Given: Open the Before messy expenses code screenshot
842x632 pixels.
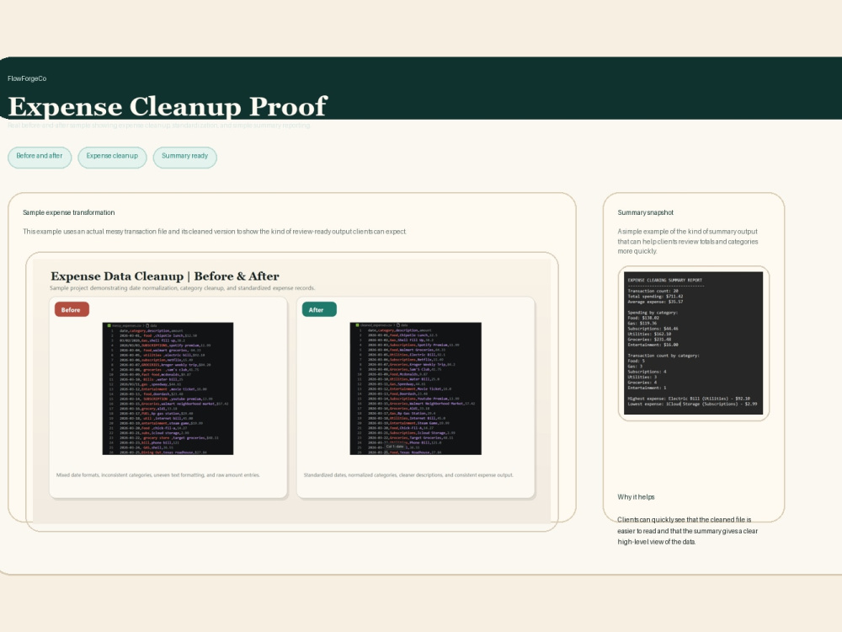Looking at the screenshot, I should [168, 388].
